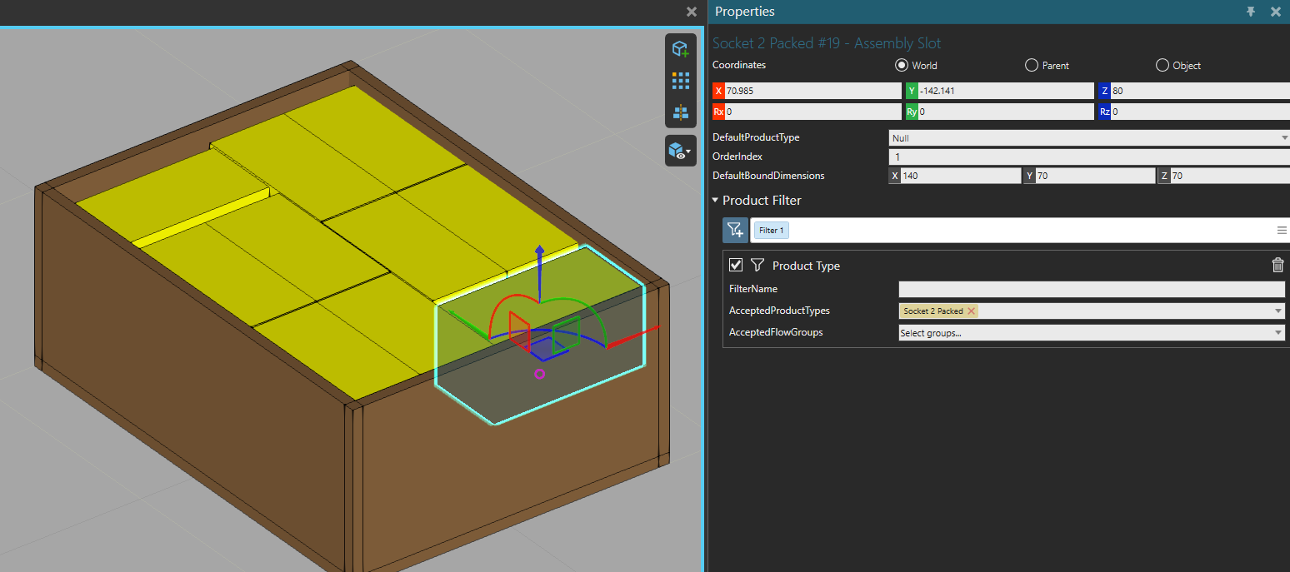Viewport: 1290px width, 572px height.
Task: Click the add filter funnel button
Action: [x=735, y=231]
